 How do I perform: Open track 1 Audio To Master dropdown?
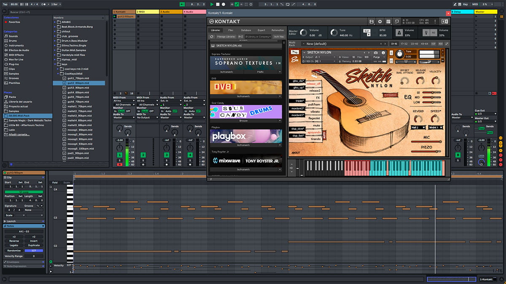(x=124, y=117)
